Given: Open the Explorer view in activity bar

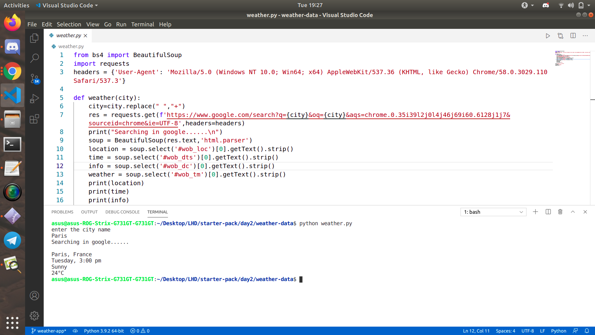Looking at the screenshot, I should [34, 38].
